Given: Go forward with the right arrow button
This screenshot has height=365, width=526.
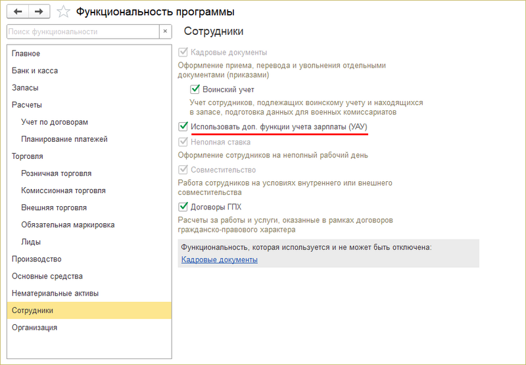Looking at the screenshot, I should [x=39, y=12].
